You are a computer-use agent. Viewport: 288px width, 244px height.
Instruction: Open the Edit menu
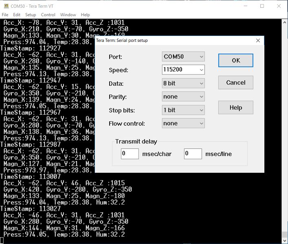(x=17, y=15)
